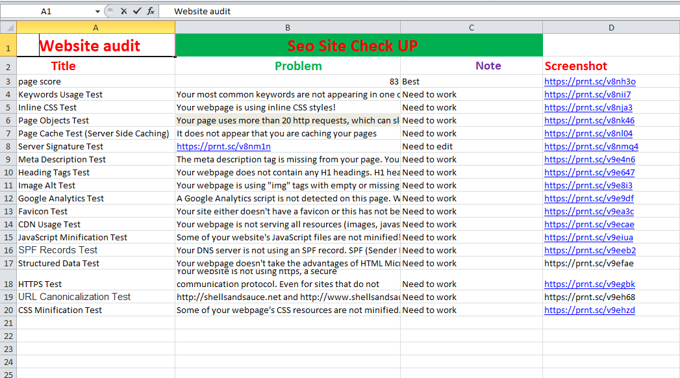Viewport: 680px width, 378px height.
Task: Open the Heading Tags screenshot link v9e647
Action: point(589,172)
